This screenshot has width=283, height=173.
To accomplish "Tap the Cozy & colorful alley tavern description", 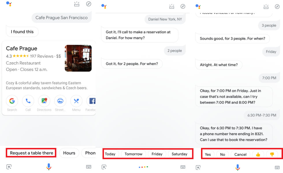I will [x=46, y=85].
